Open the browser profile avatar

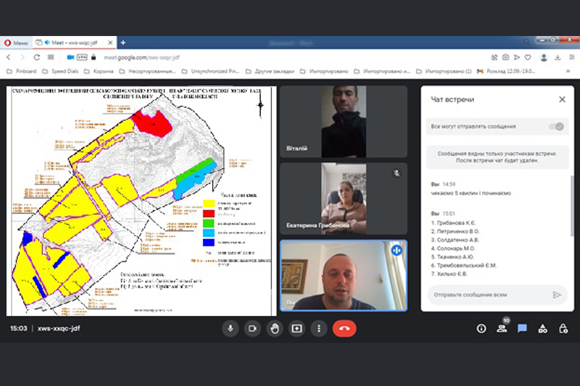point(544,57)
